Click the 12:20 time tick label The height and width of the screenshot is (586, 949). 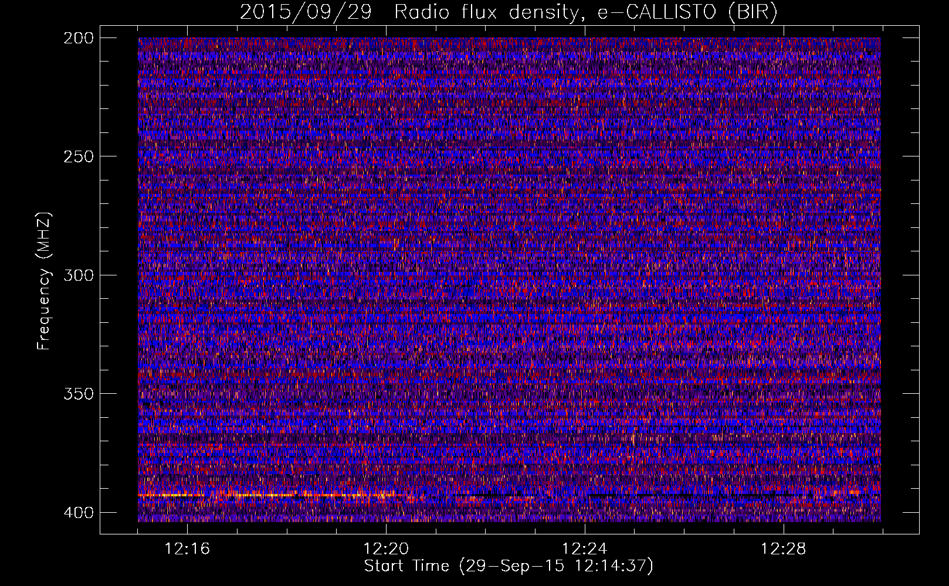click(386, 548)
